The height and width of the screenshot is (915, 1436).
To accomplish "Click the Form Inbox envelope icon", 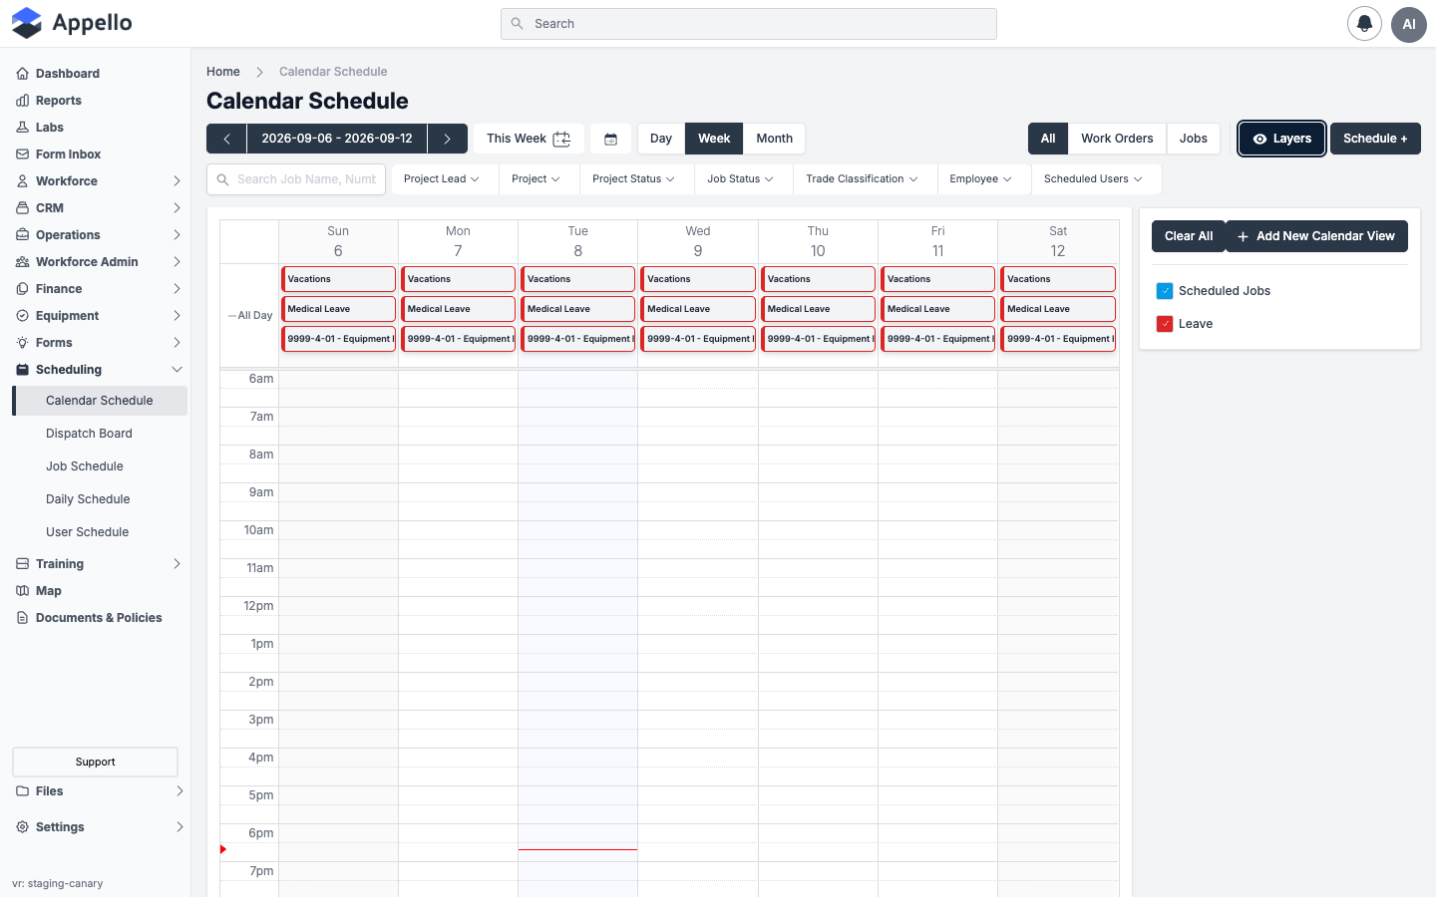I will [22, 154].
